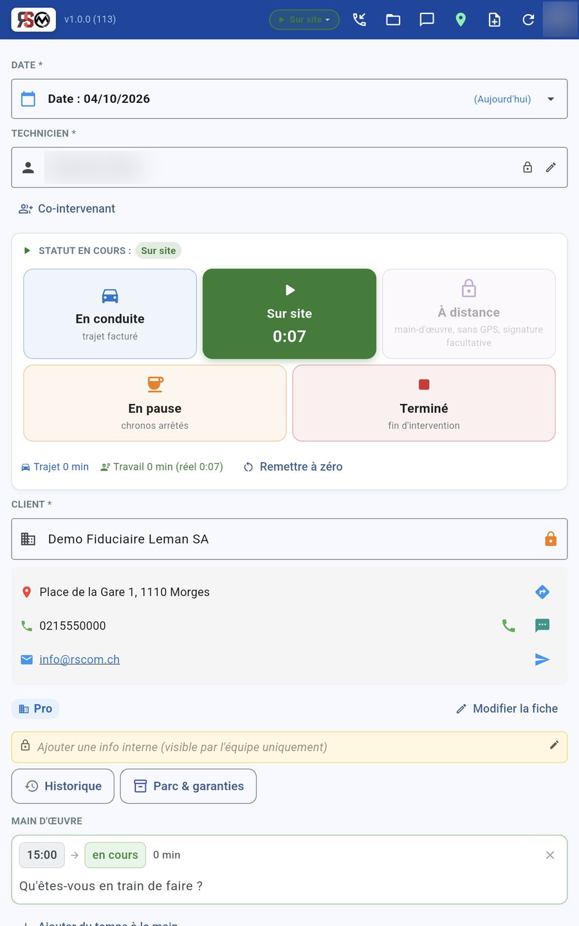Click the technician person icon

click(28, 167)
